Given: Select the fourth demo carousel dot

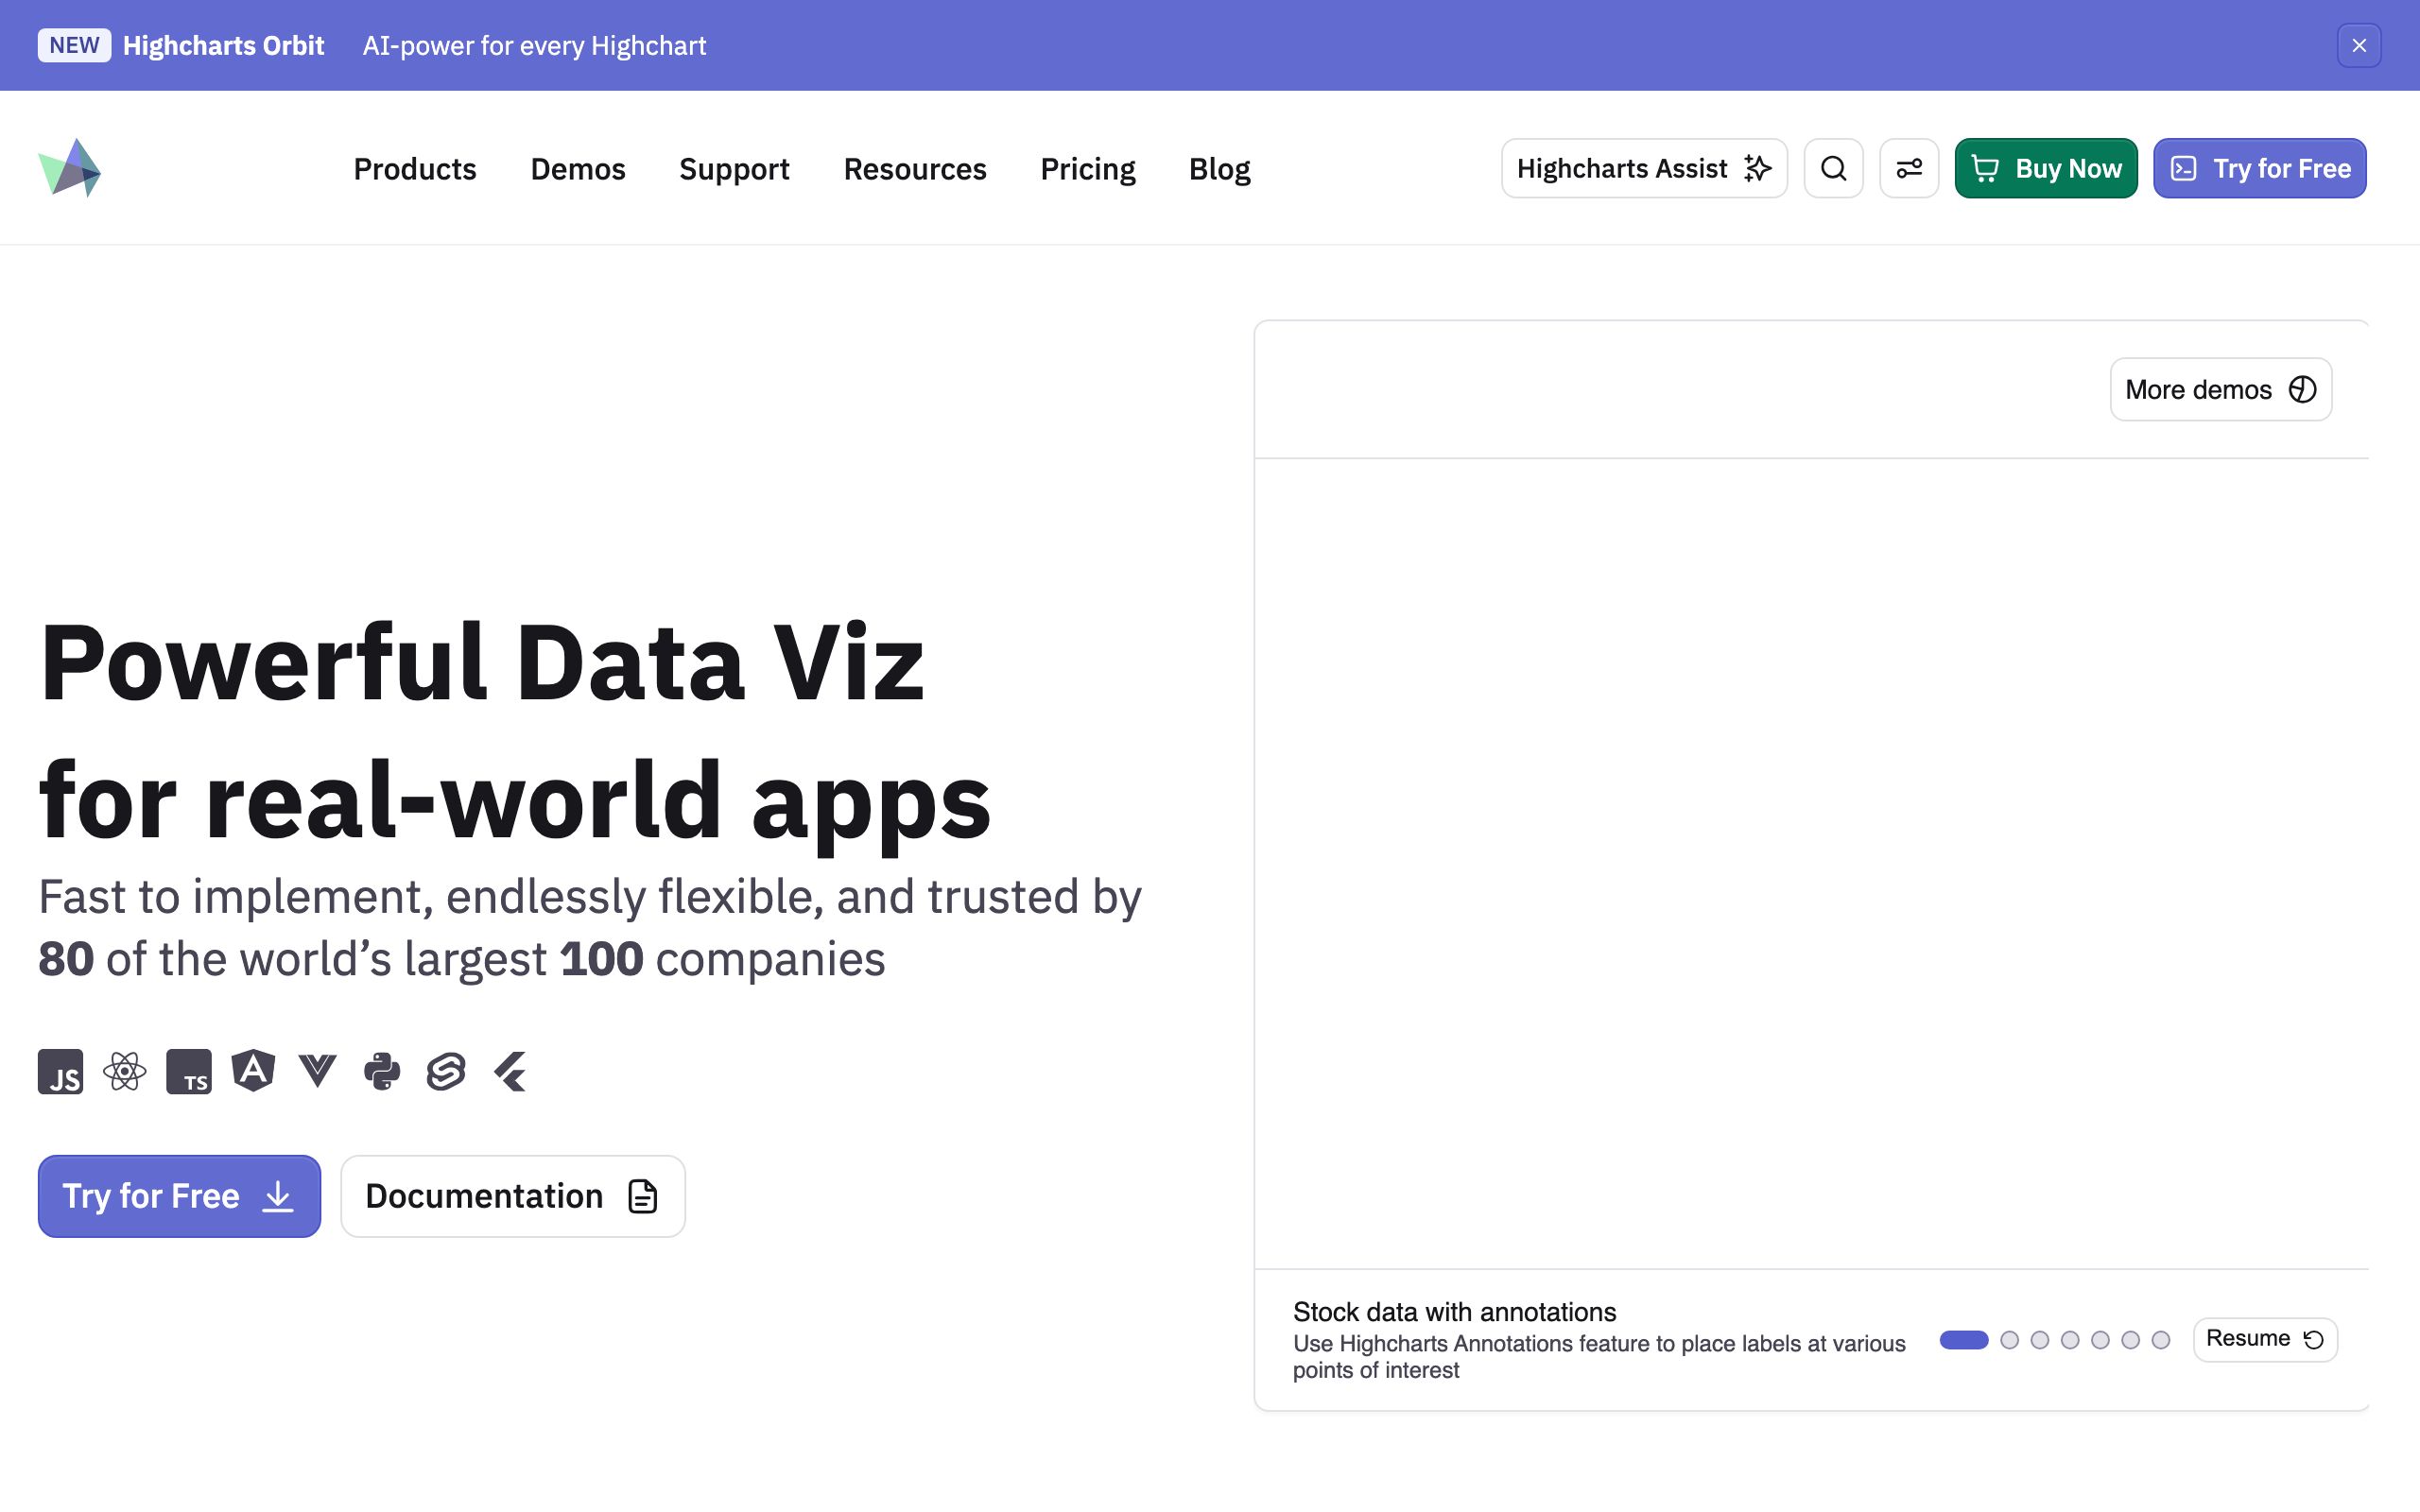Looking at the screenshot, I should click(x=2070, y=1340).
